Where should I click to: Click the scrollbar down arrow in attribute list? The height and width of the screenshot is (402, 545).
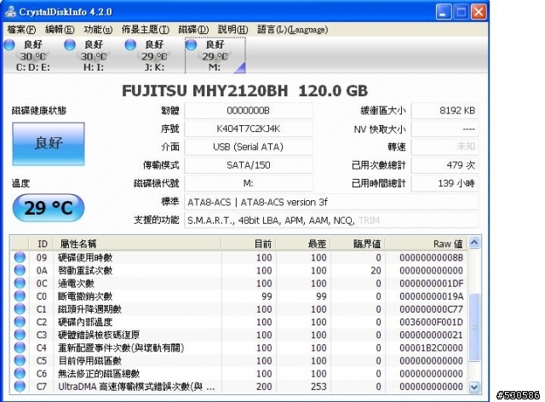coord(474,387)
